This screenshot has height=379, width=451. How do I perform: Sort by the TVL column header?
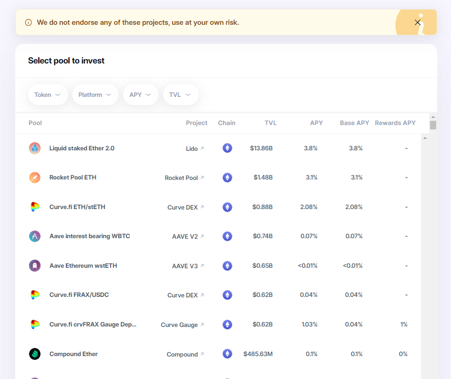[270, 123]
